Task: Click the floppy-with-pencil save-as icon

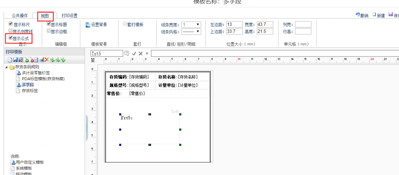Action: click(20, 60)
